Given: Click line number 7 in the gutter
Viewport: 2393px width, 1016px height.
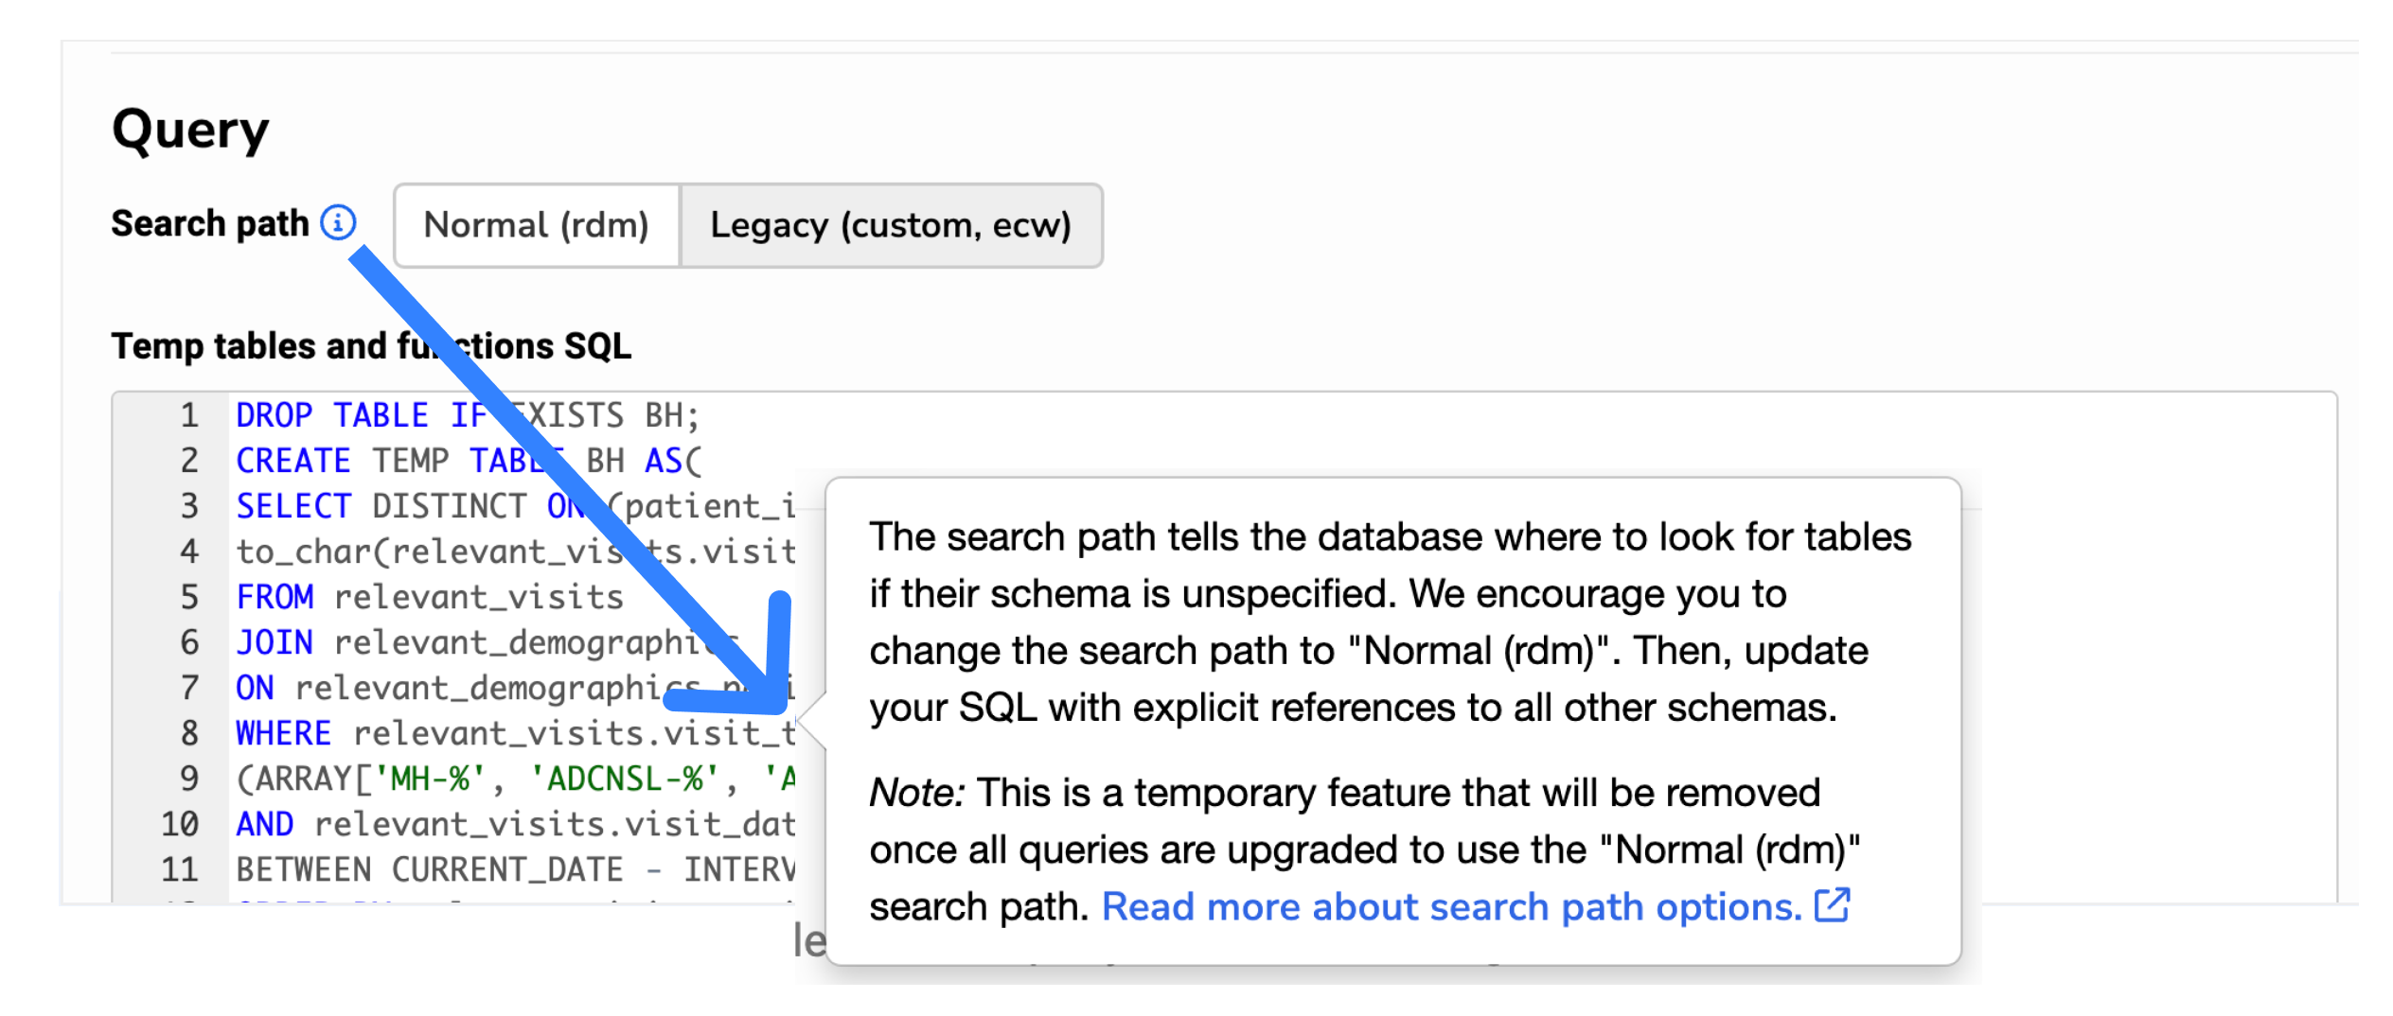Looking at the screenshot, I should [x=189, y=688].
